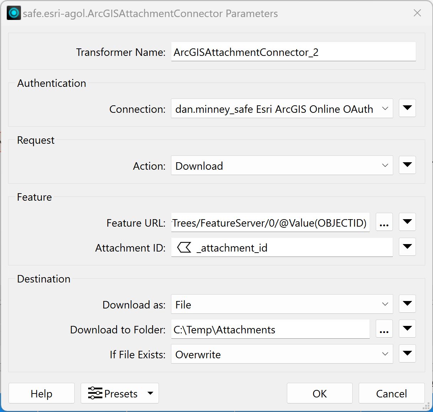The image size is (433, 412).
Task: Click the If File Exists label
Action: pyautogui.click(x=138, y=355)
